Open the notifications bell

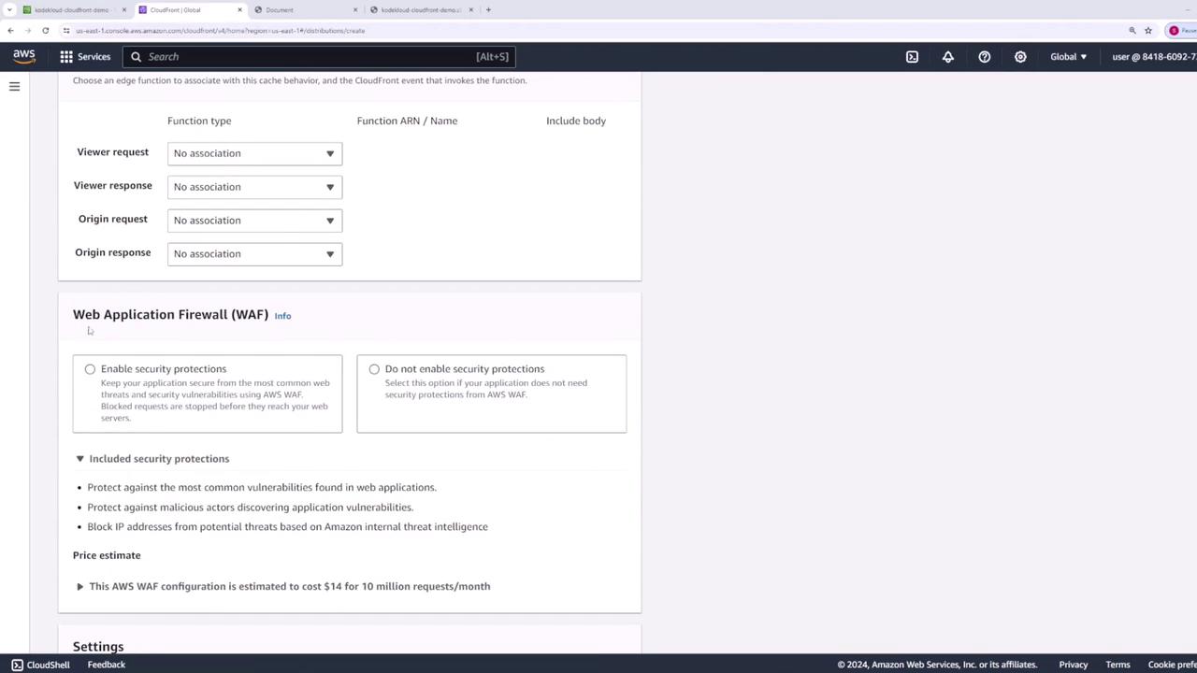coord(948,57)
